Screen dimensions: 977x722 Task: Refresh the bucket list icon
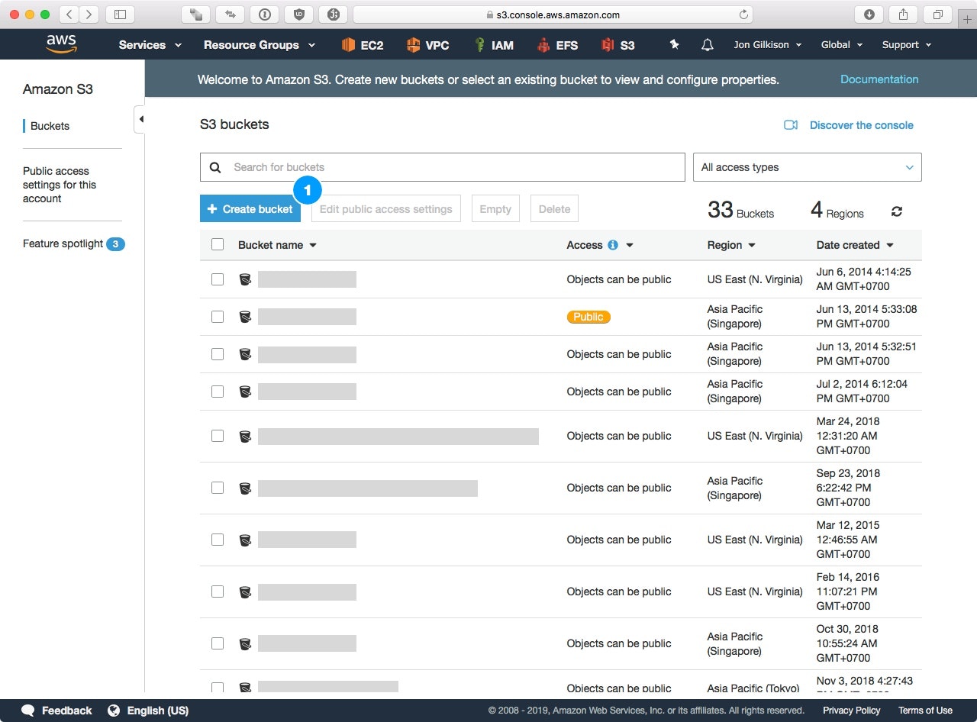pyautogui.click(x=897, y=211)
